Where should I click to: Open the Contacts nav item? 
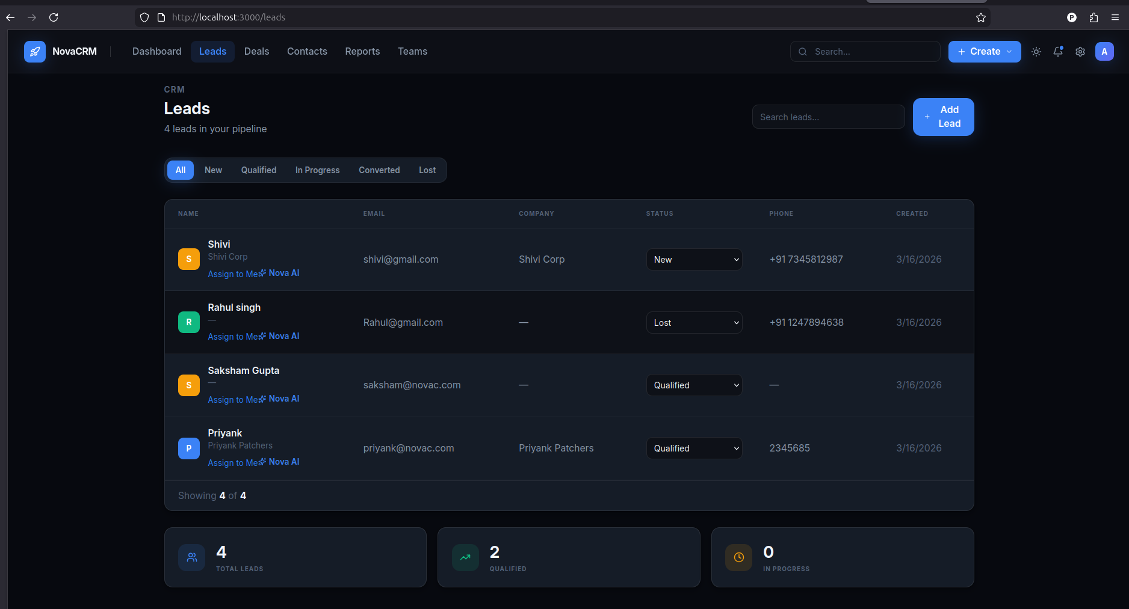pos(307,52)
